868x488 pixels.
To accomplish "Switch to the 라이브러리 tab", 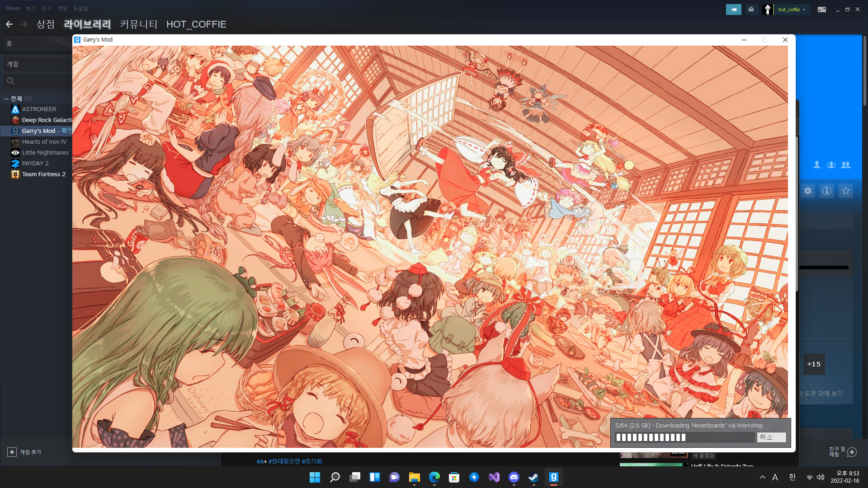I will (87, 24).
